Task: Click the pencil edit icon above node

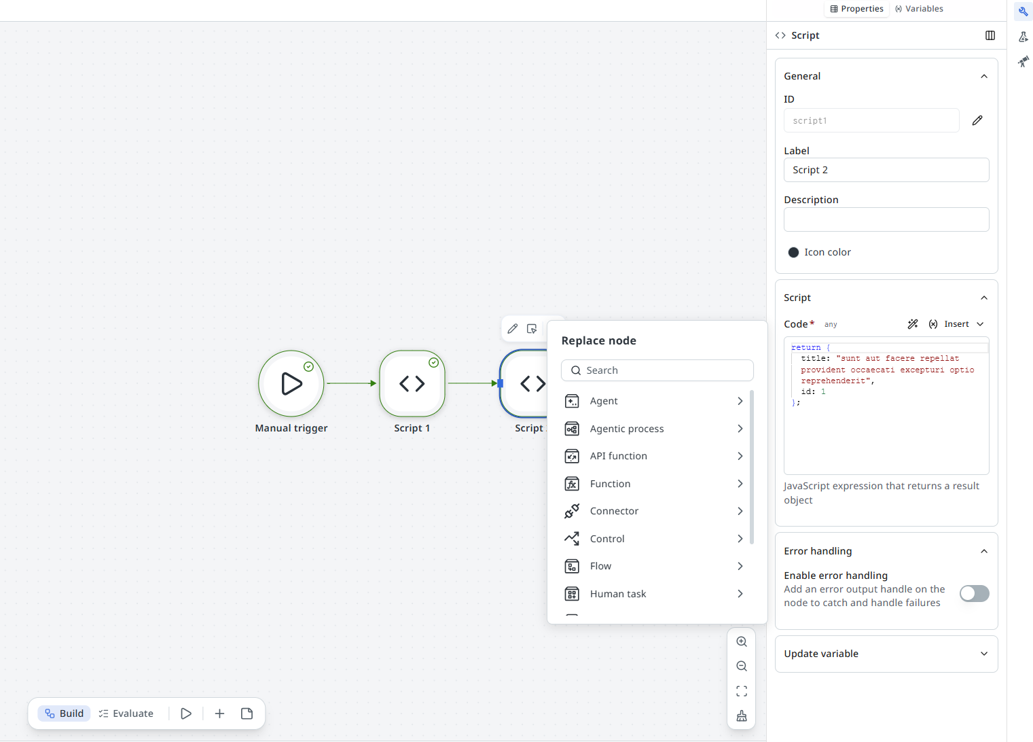Action: (513, 329)
